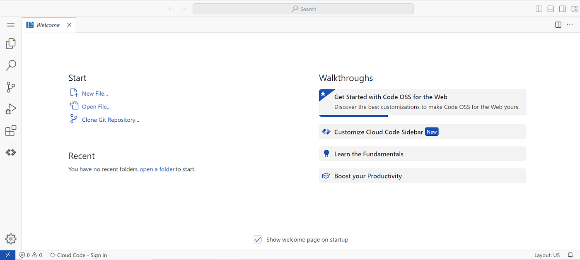580x260 pixels.
Task: Open the Search view in activity bar
Action: pyautogui.click(x=11, y=65)
